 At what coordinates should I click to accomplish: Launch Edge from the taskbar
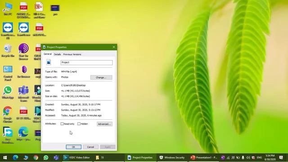tap(15, 157)
